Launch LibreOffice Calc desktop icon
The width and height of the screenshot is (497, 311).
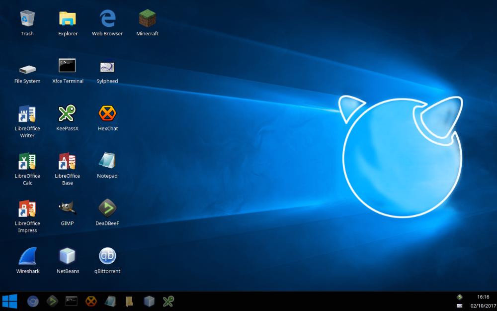27,161
